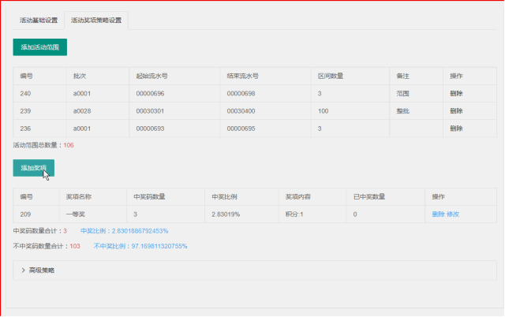Delete activity range row 236
This screenshot has height=317, width=505.
click(456, 128)
